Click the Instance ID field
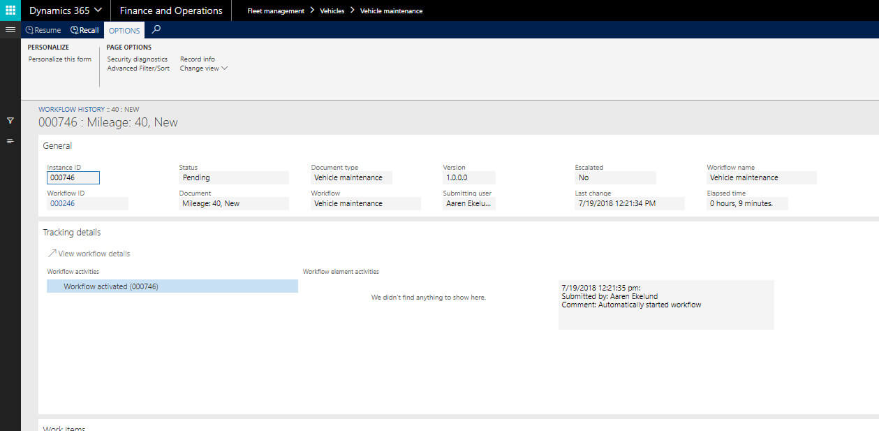Image resolution: width=879 pixels, height=431 pixels. click(x=73, y=178)
